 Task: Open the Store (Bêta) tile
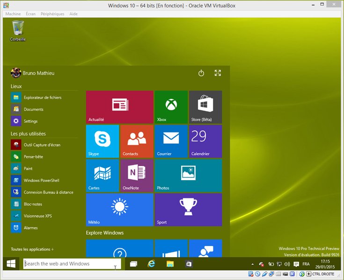[x=205, y=107]
